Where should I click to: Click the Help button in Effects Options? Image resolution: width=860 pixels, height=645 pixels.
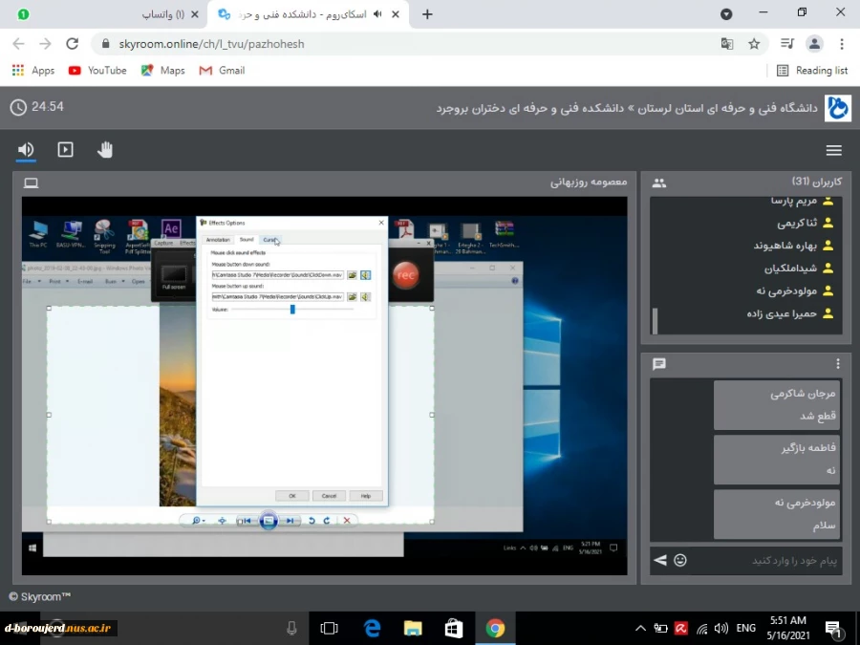coord(366,496)
